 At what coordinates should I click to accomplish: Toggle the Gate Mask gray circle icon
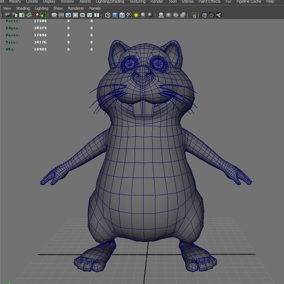click(x=75, y=15)
